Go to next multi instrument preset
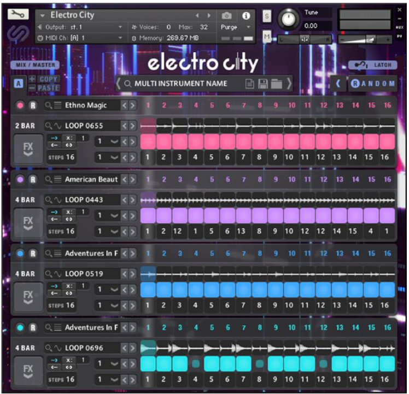Image resolution: width=409 pixels, height=394 pixels. (289, 84)
